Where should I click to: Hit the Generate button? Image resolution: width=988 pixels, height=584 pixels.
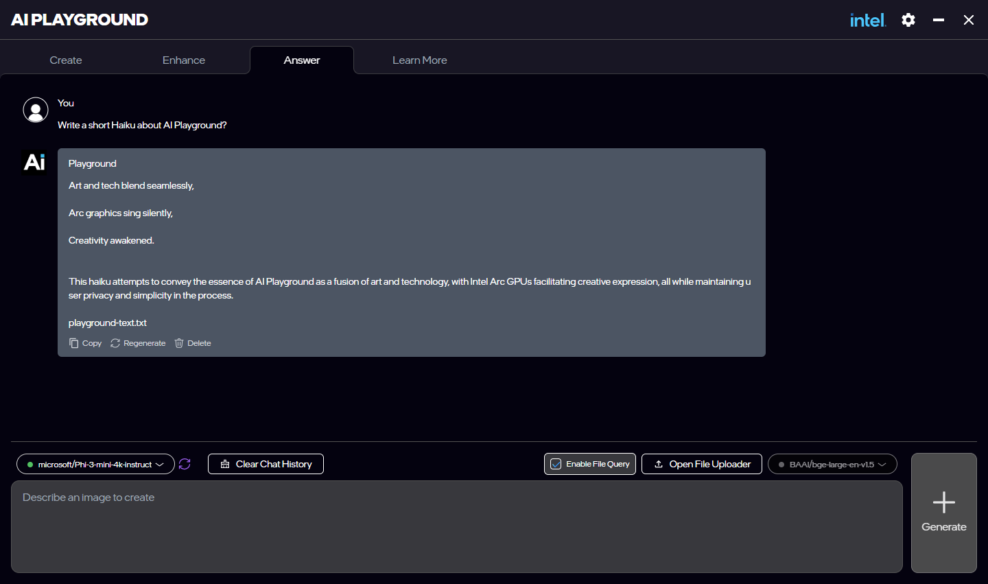[x=943, y=513]
